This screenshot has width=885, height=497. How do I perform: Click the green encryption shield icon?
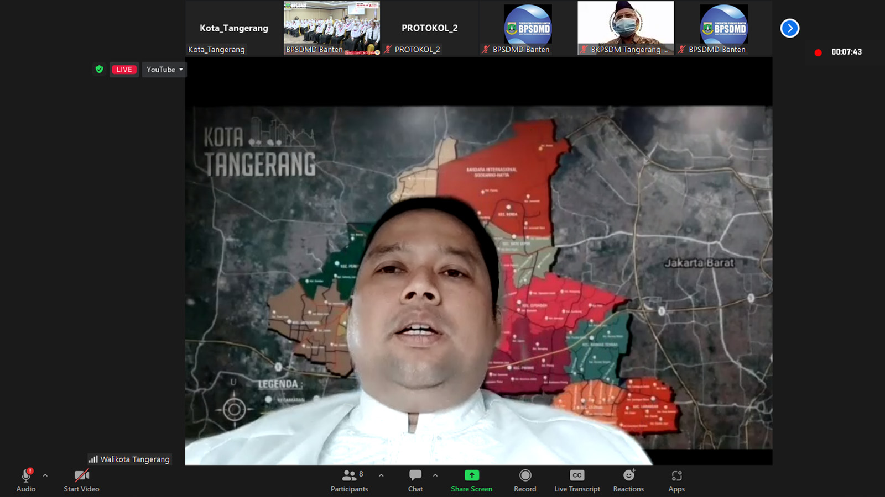coord(100,70)
